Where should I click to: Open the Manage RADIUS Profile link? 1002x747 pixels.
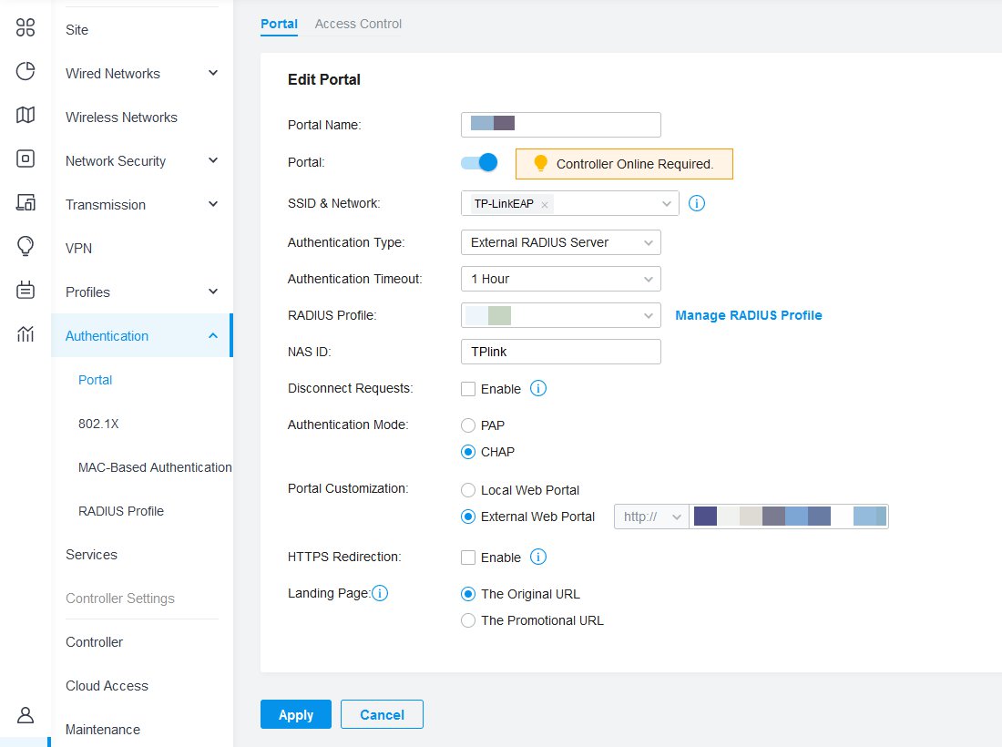[x=748, y=315]
